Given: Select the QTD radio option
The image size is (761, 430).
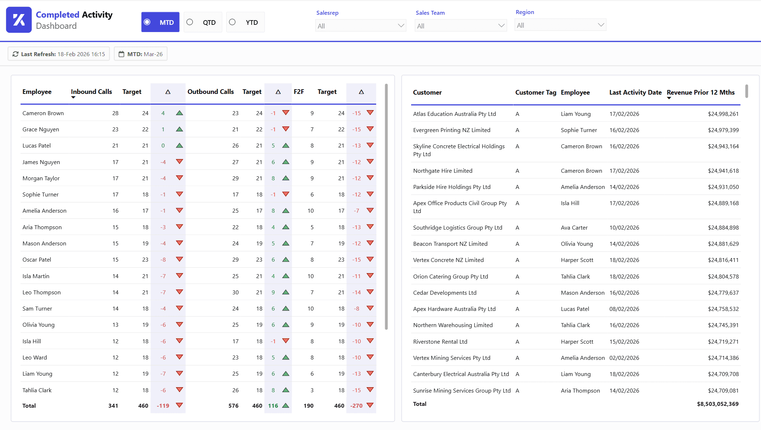Looking at the screenshot, I should coord(190,22).
